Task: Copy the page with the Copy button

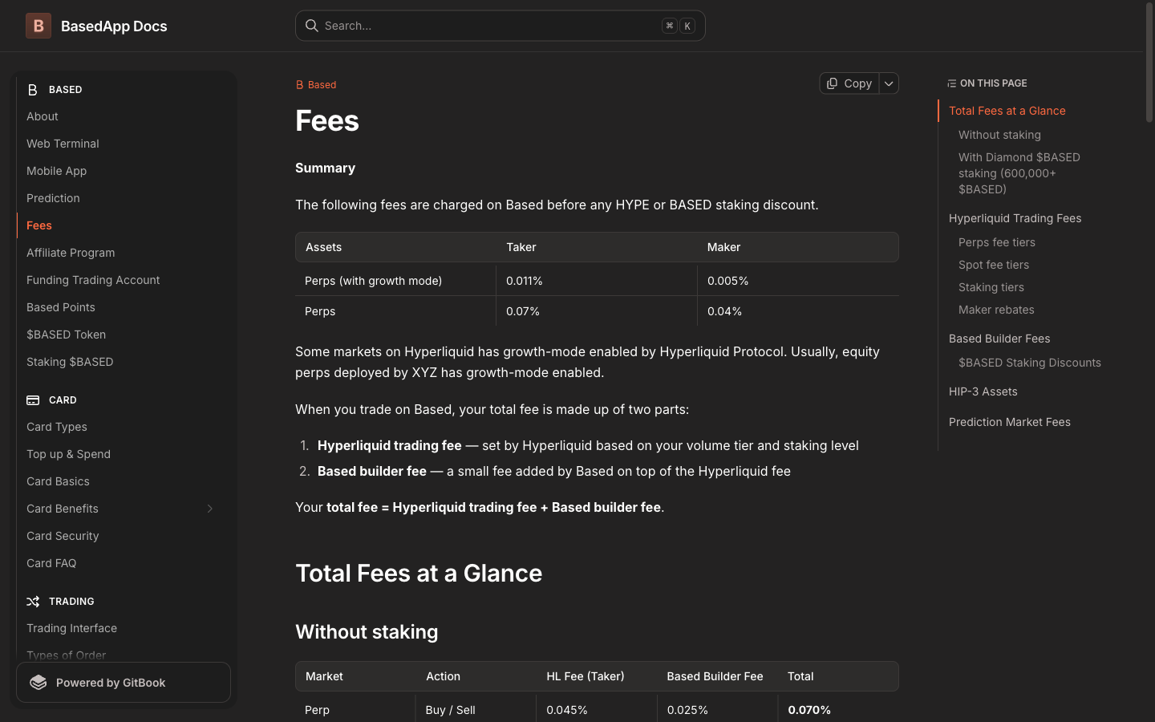Action: [849, 83]
